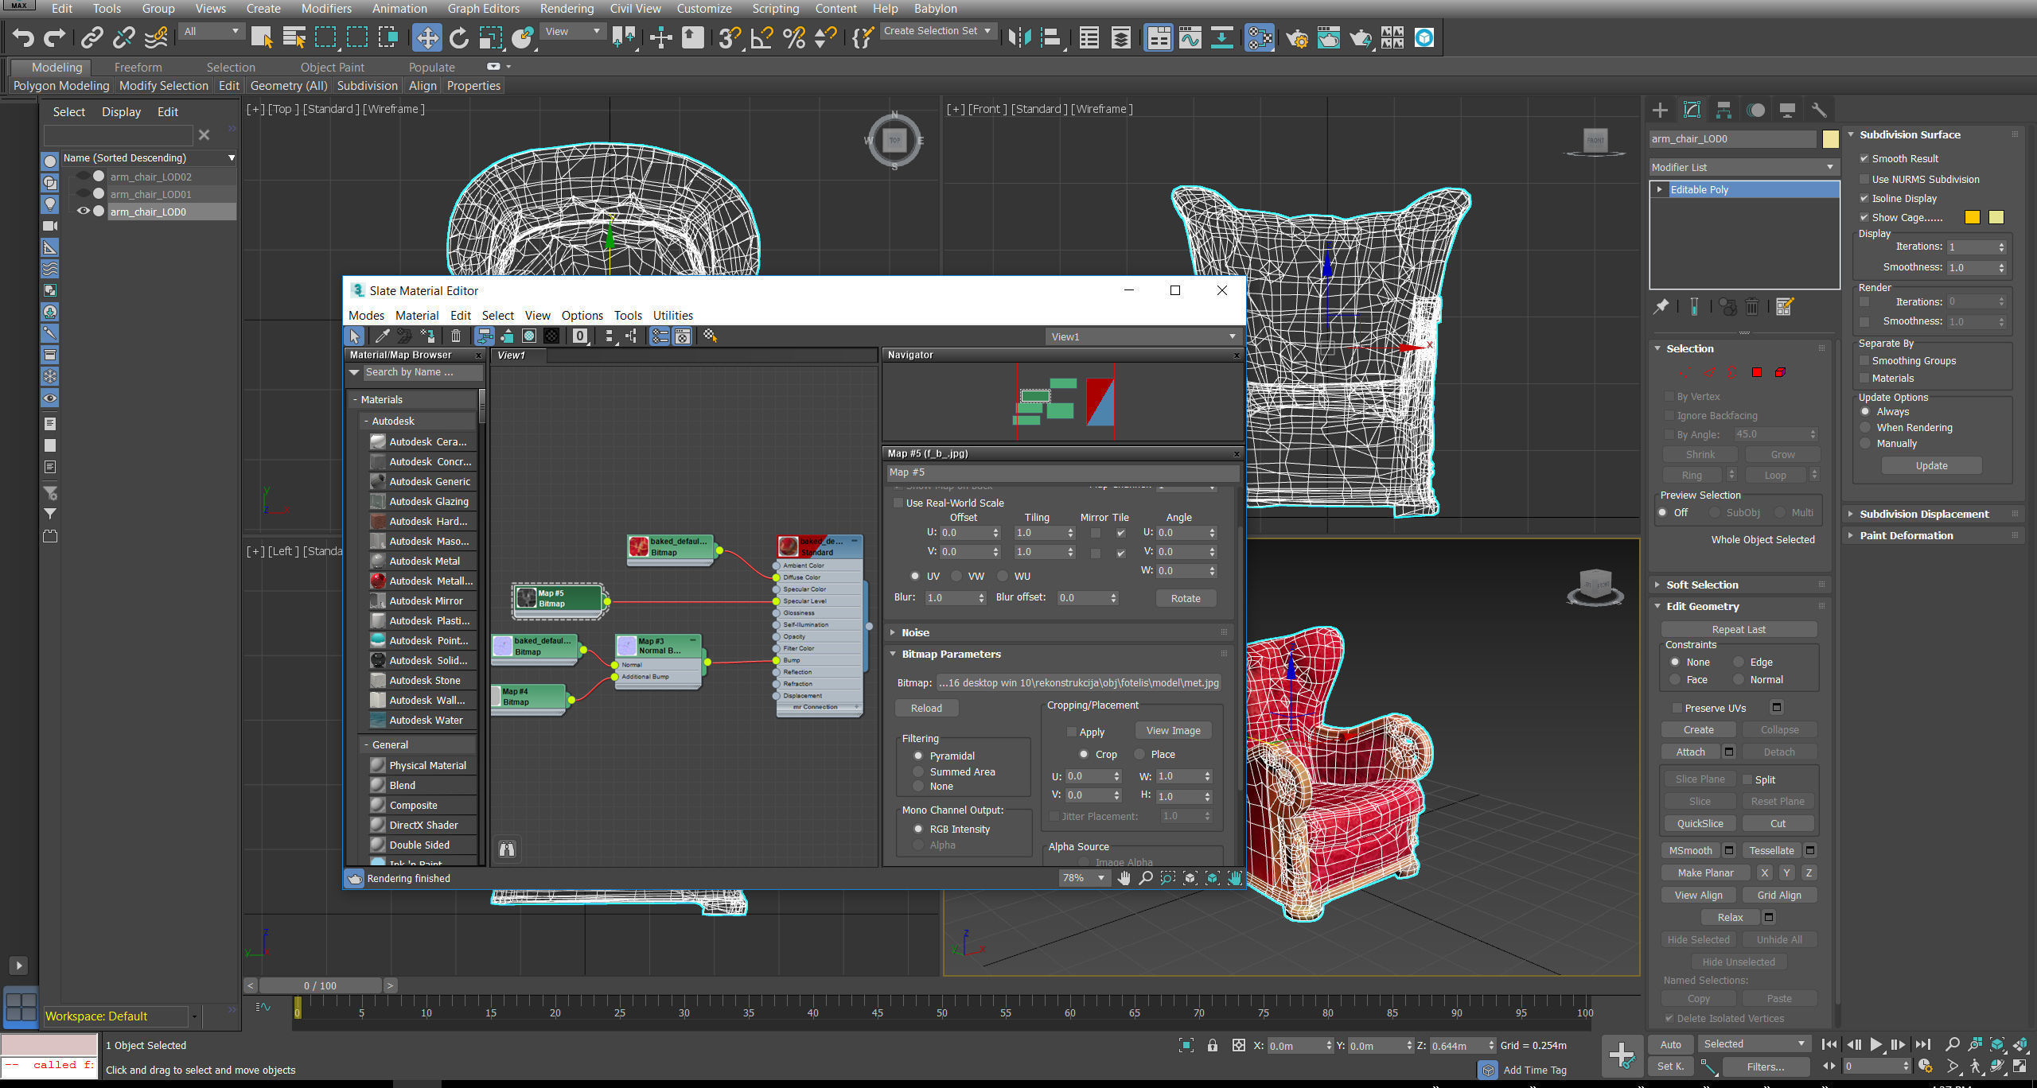Viewport: 2037px width, 1088px height.
Task: Click Go to Start playback control
Action: pos(1829,1044)
